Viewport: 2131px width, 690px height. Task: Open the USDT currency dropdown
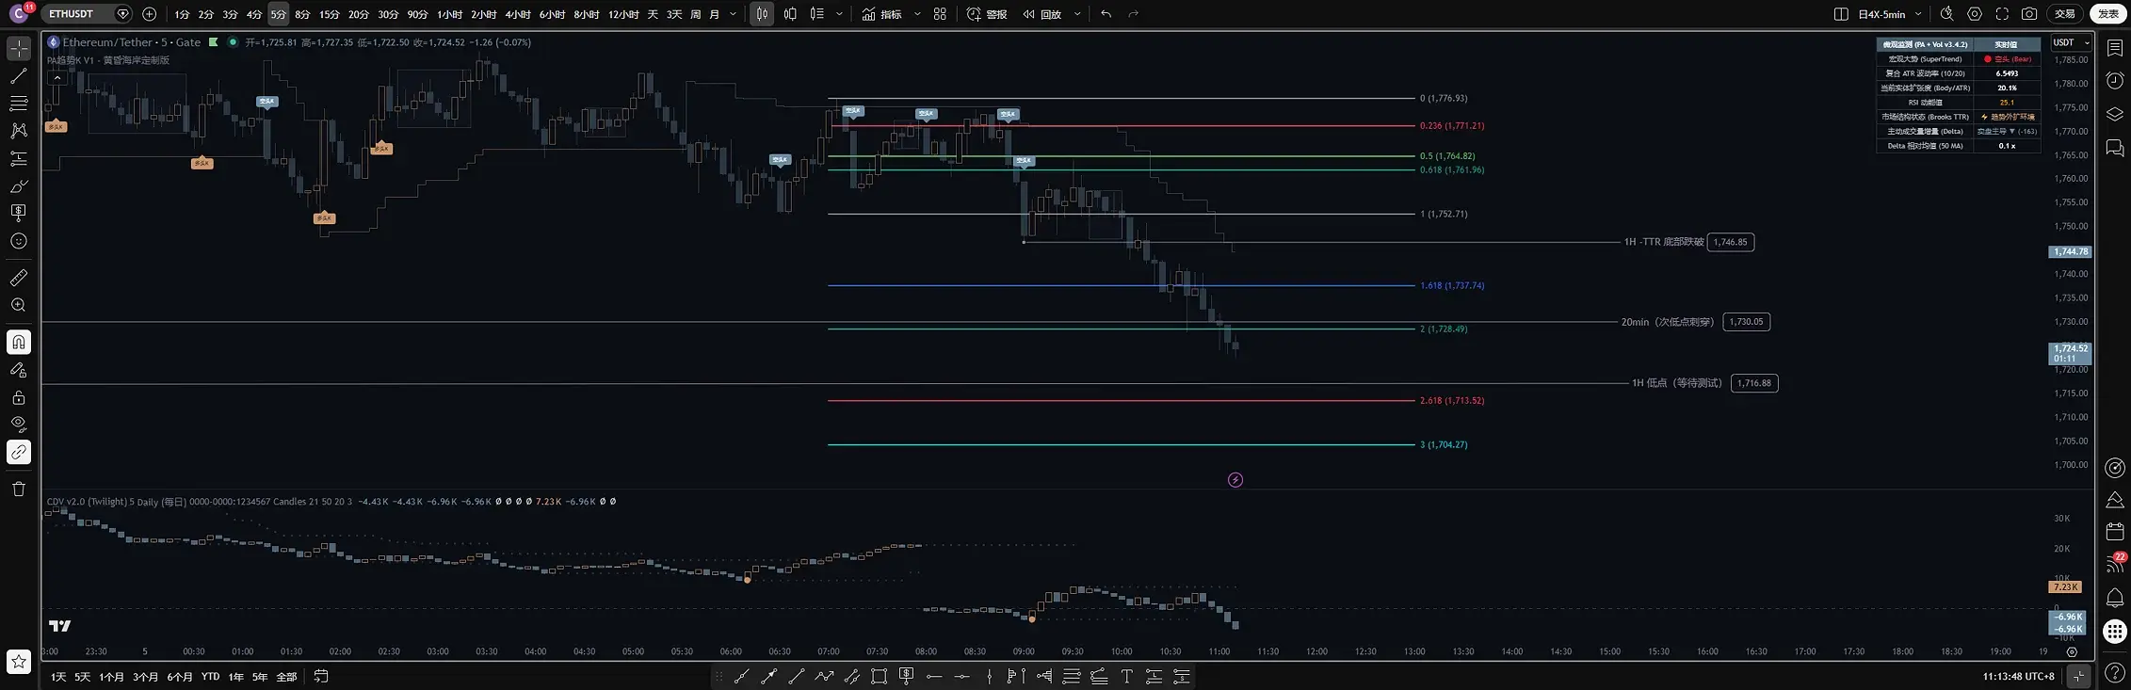2071,42
